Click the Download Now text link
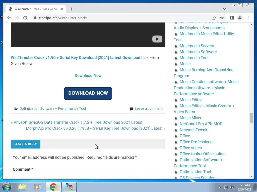The height and width of the screenshot is (192, 257). [88, 75]
